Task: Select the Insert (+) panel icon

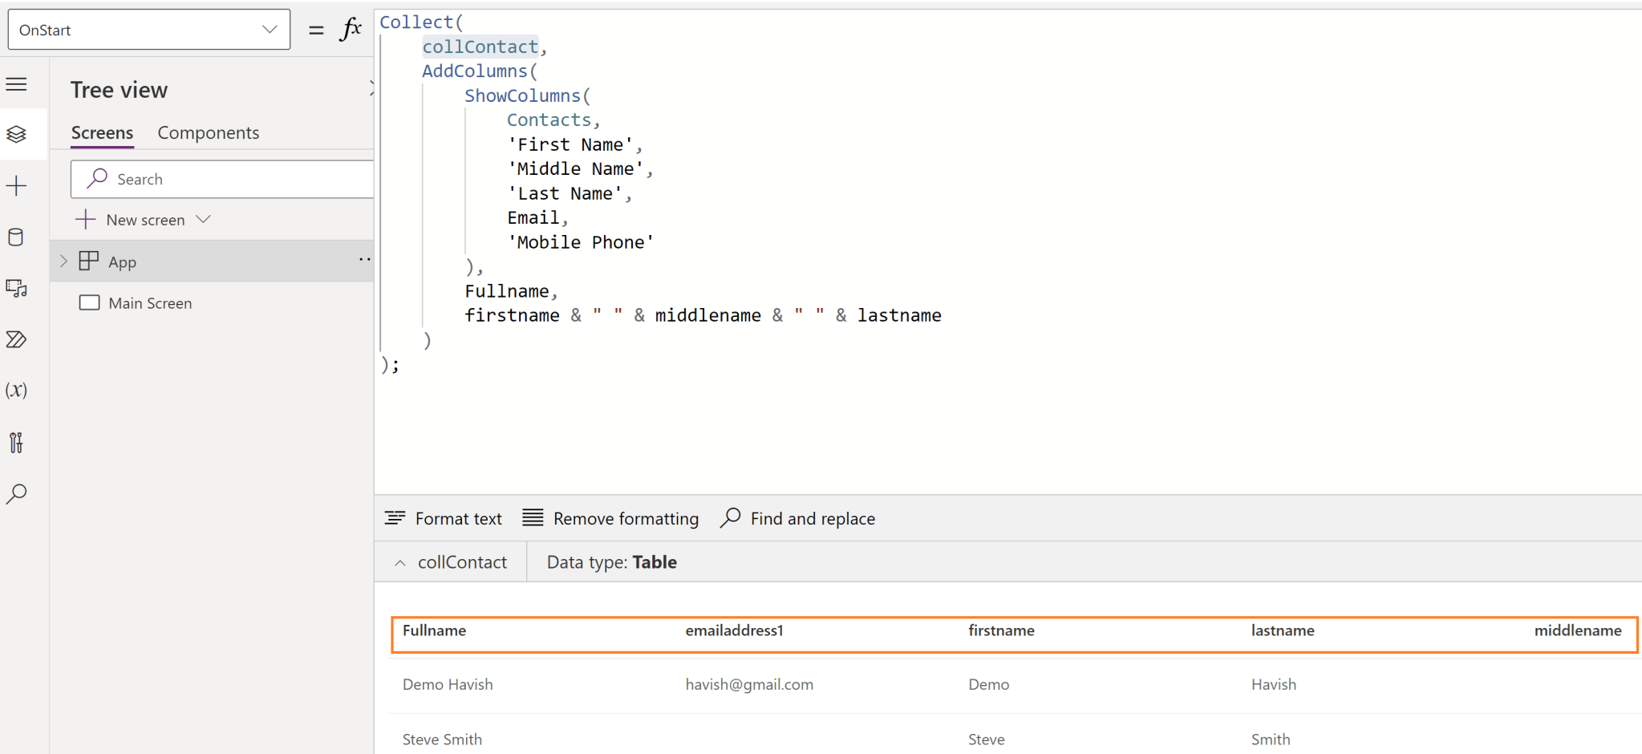Action: 17,185
